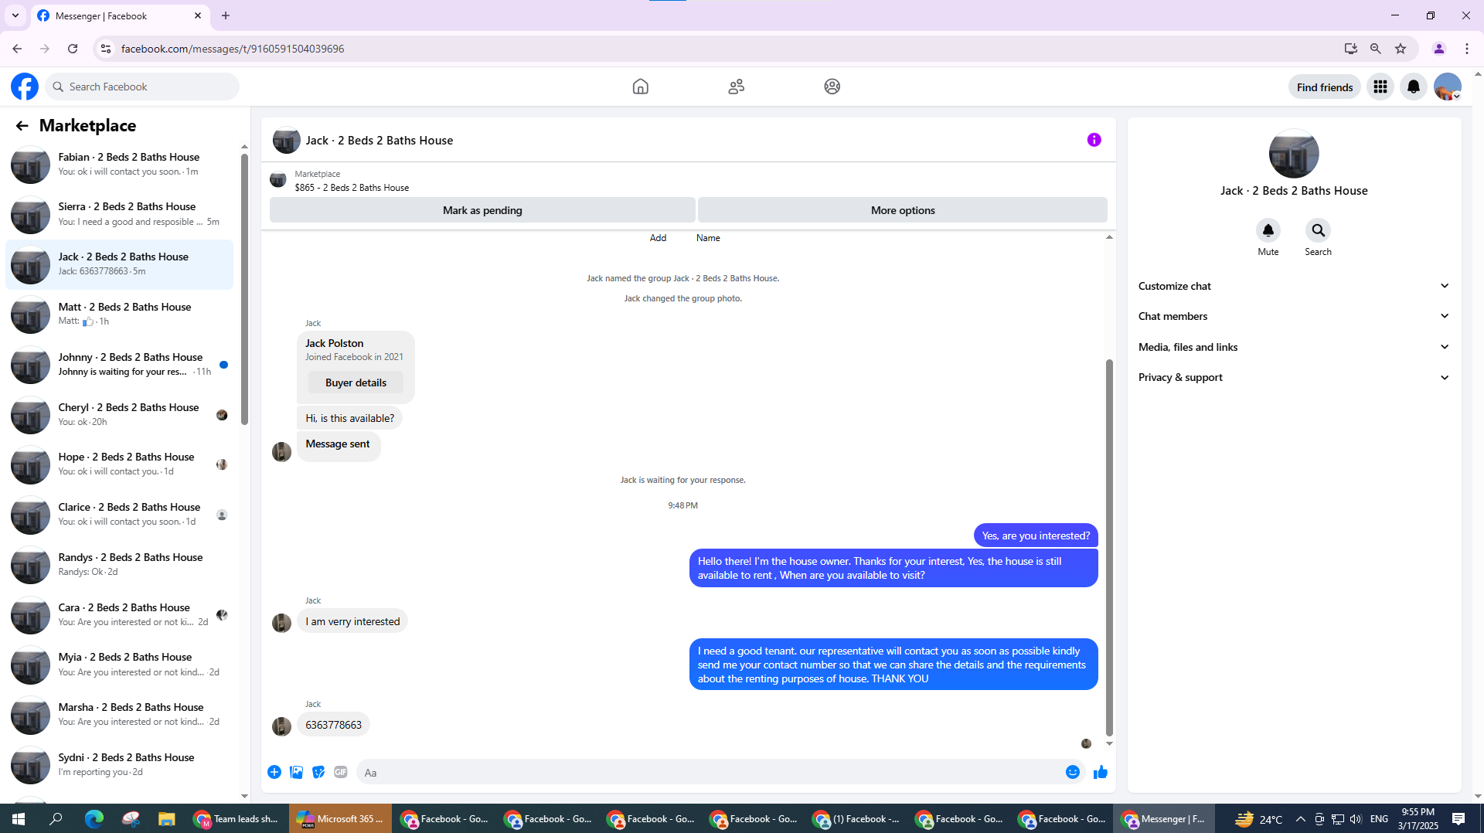Open the Groups icon in top navigation
1484x833 pixels.
[x=832, y=87]
